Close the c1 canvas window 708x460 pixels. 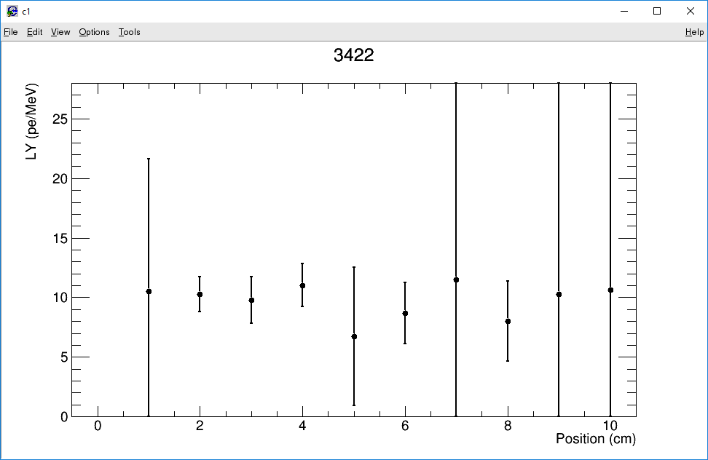(x=691, y=11)
